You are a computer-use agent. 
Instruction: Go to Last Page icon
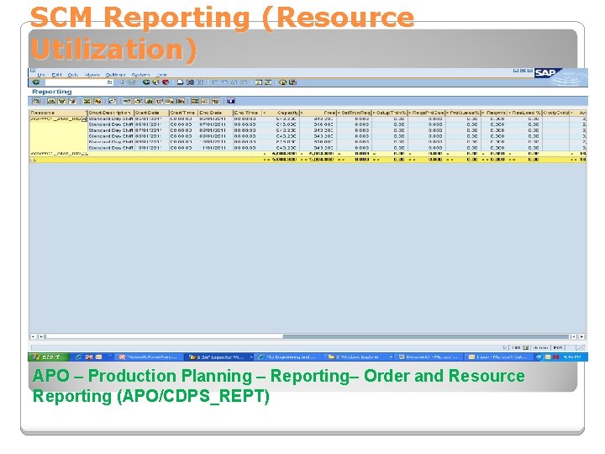[244, 82]
